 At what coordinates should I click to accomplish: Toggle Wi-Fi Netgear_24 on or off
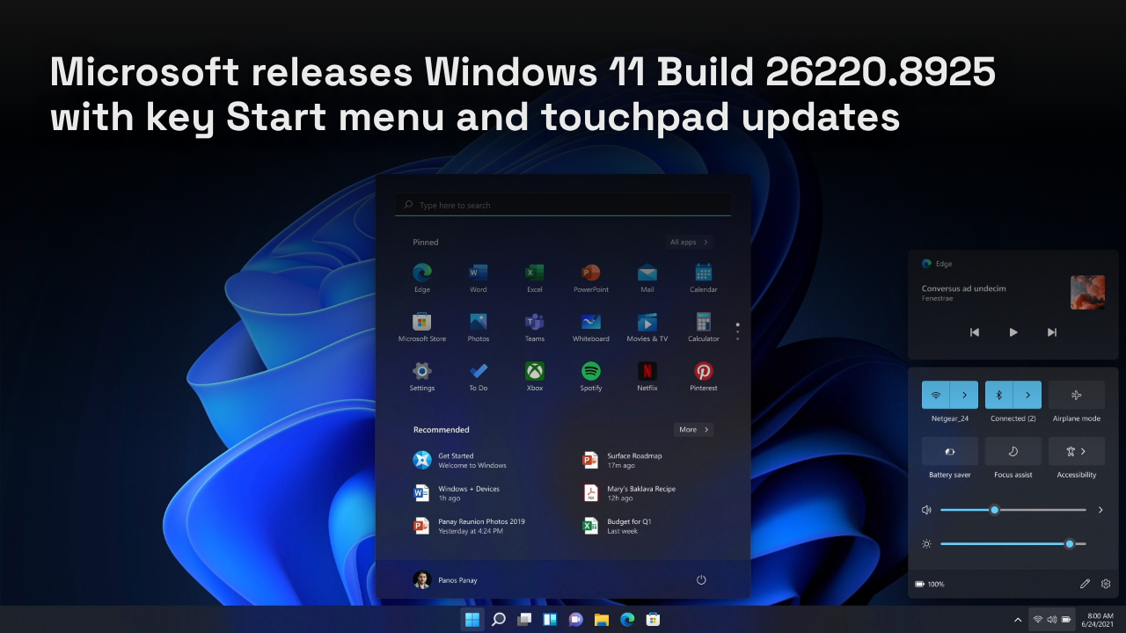tap(935, 395)
